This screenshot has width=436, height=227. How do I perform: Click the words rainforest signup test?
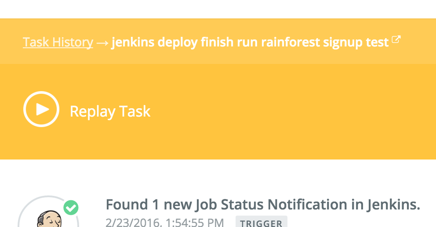(x=325, y=43)
